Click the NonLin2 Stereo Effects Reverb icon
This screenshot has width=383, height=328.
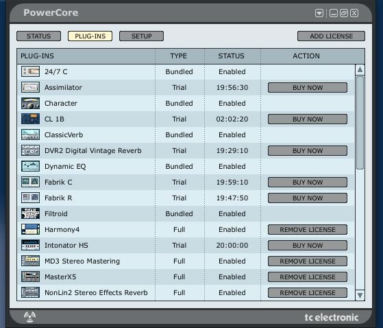(x=30, y=292)
